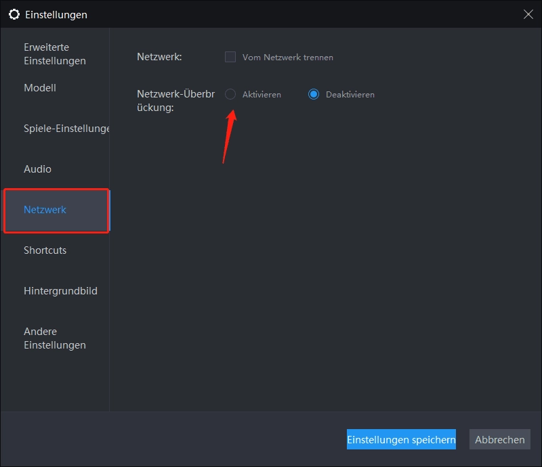Select Aktivieren radio for Netzwerk-Überbrückung
This screenshot has width=542, height=467.
230,94
